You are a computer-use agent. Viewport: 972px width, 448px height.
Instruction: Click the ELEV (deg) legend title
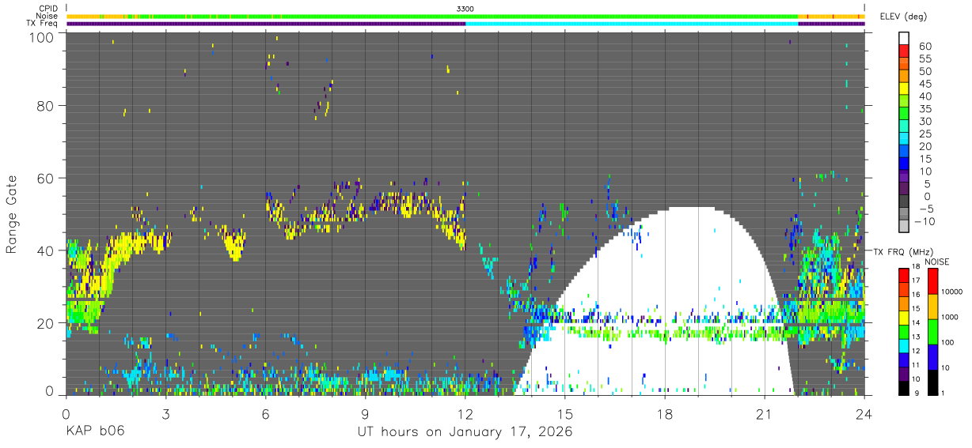click(903, 17)
